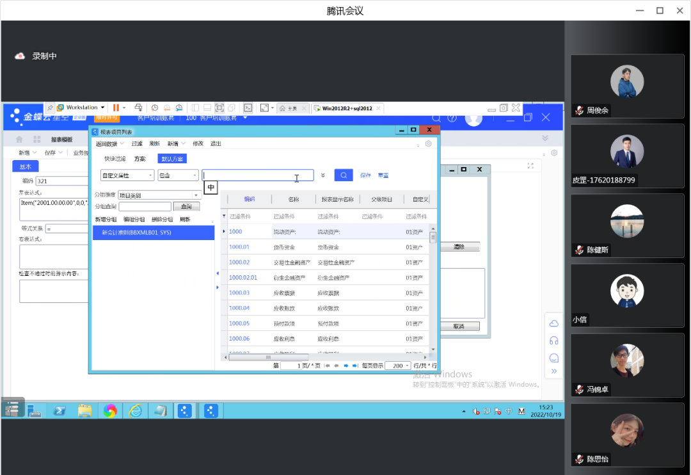Click the 名称 column header

(x=294, y=199)
